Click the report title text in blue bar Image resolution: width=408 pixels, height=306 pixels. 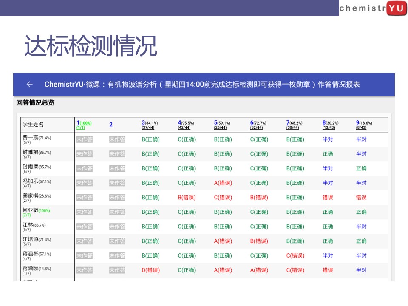202,84
